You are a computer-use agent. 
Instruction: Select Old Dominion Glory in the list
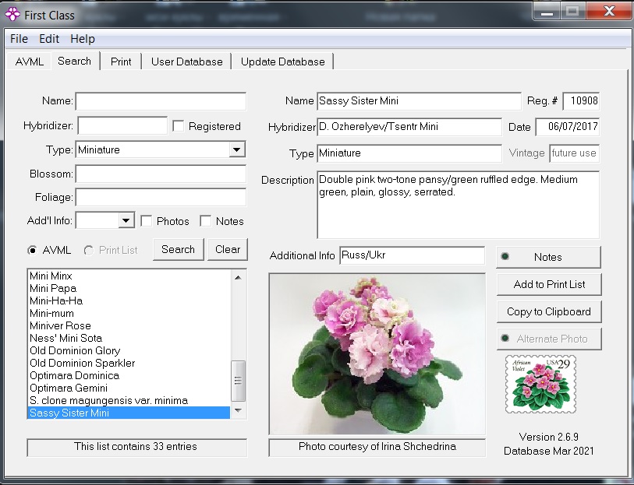[x=129, y=350]
